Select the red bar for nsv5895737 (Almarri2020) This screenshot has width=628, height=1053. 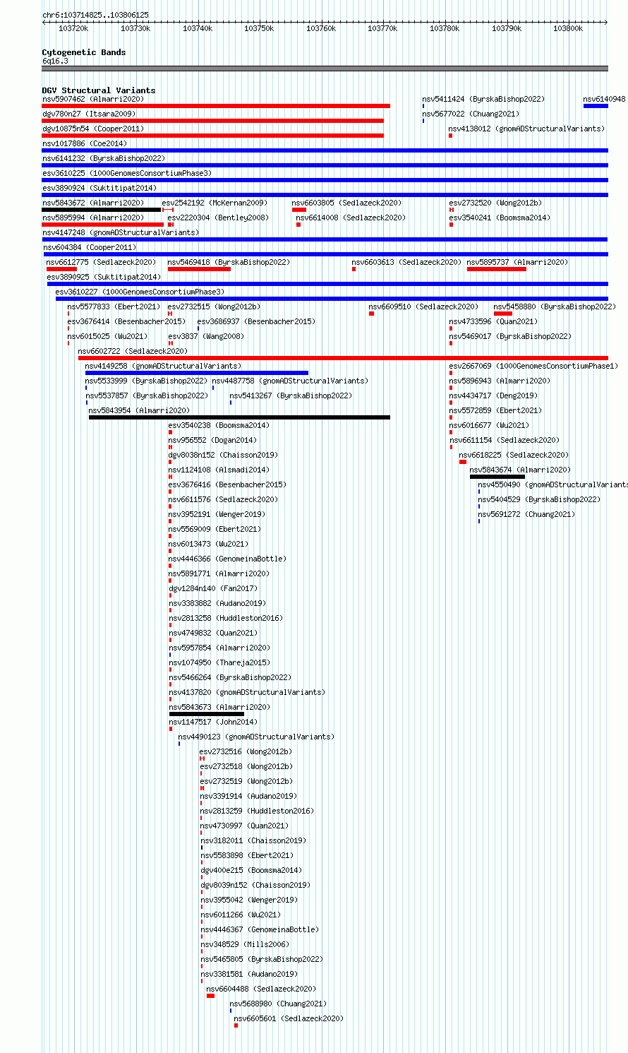pos(497,269)
